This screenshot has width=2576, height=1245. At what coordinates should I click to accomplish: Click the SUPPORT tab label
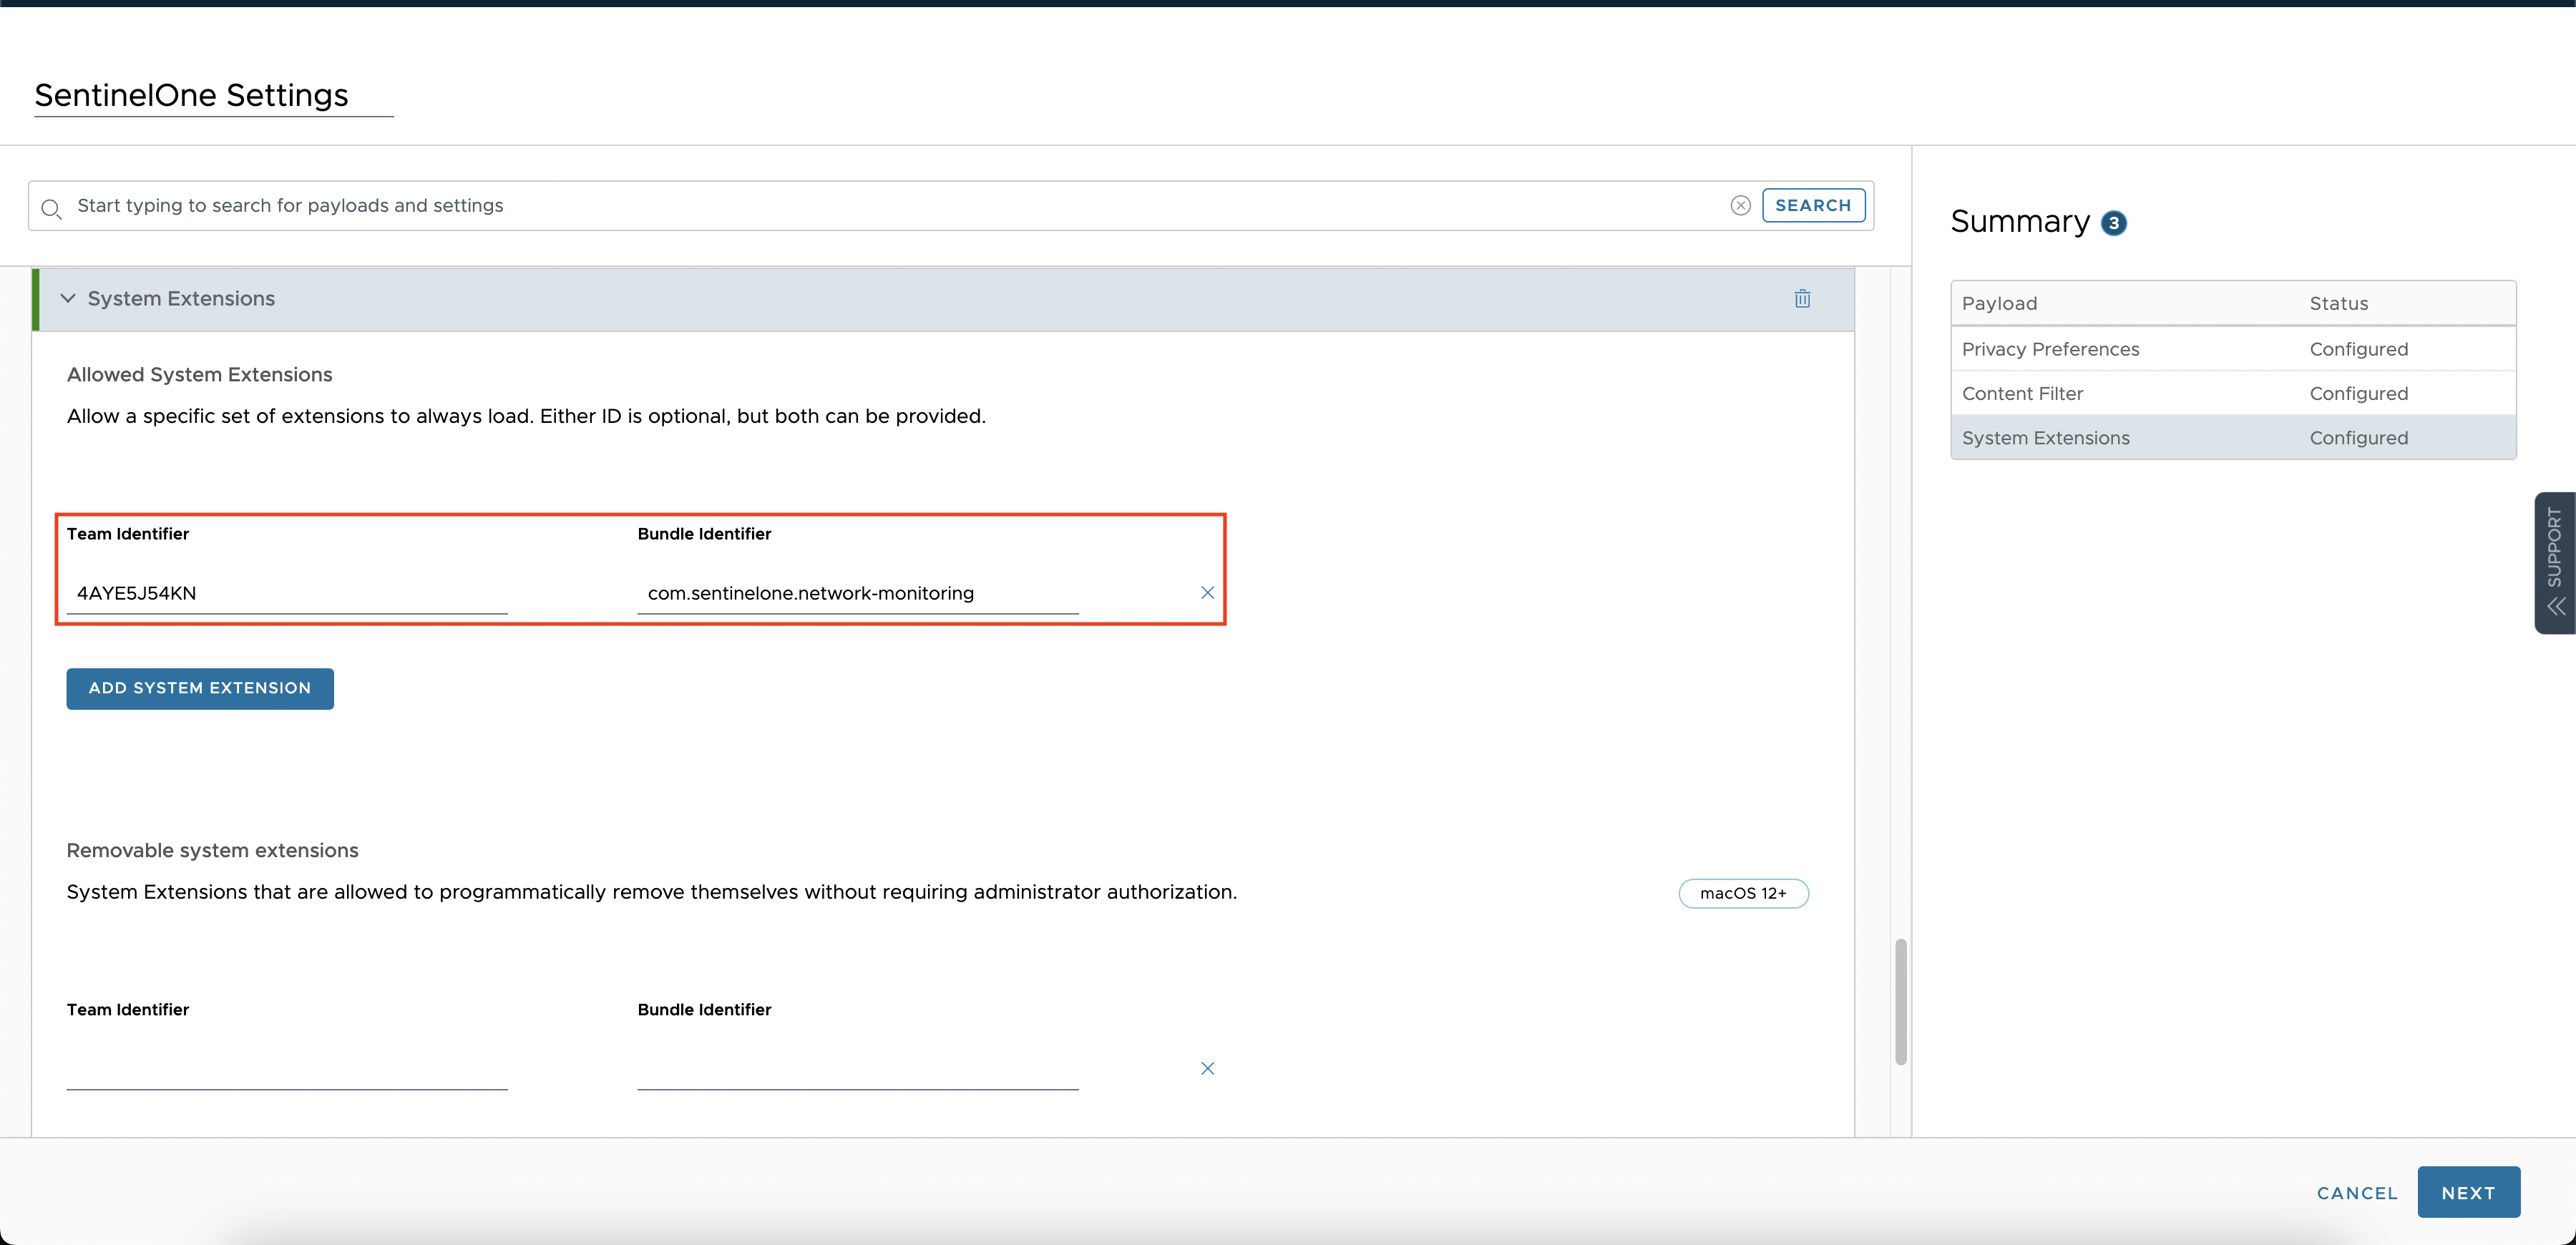(2554, 547)
